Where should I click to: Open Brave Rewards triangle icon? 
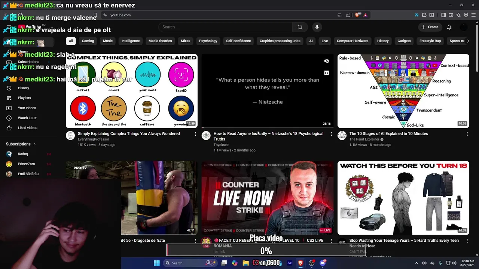[x=365, y=15]
